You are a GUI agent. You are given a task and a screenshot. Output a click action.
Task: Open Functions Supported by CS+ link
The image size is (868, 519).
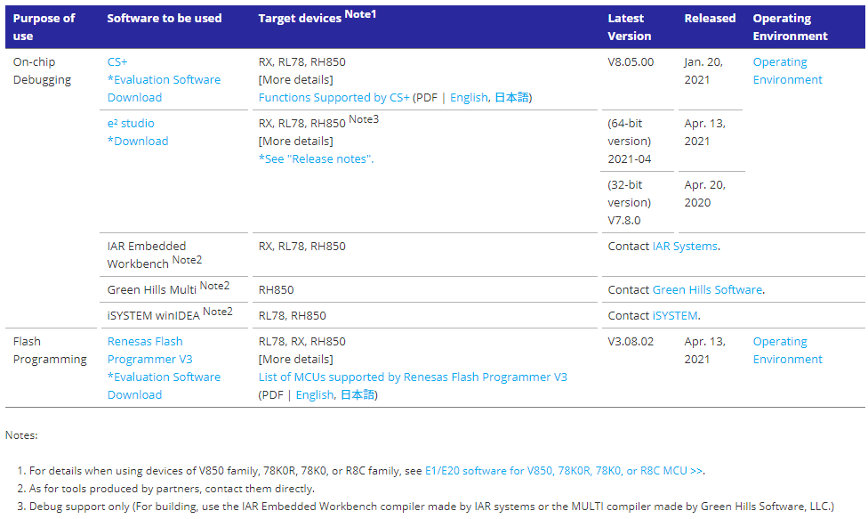tap(334, 98)
